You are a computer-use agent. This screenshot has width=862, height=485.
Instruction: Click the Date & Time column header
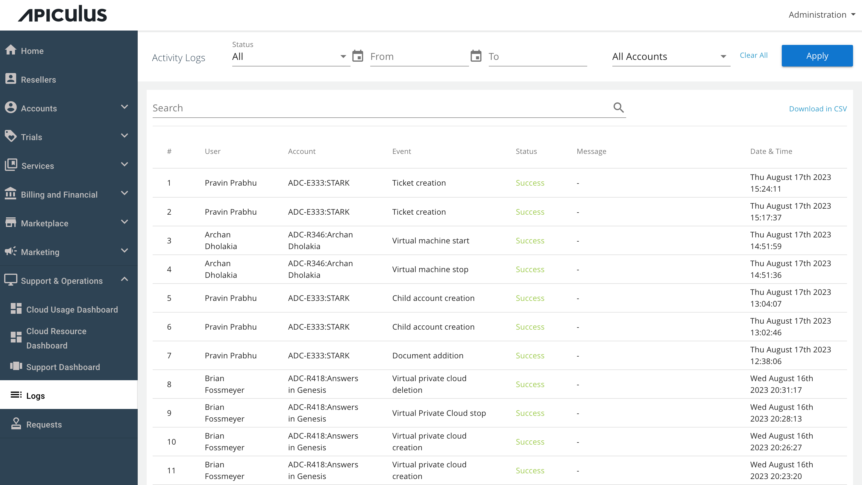(x=771, y=151)
